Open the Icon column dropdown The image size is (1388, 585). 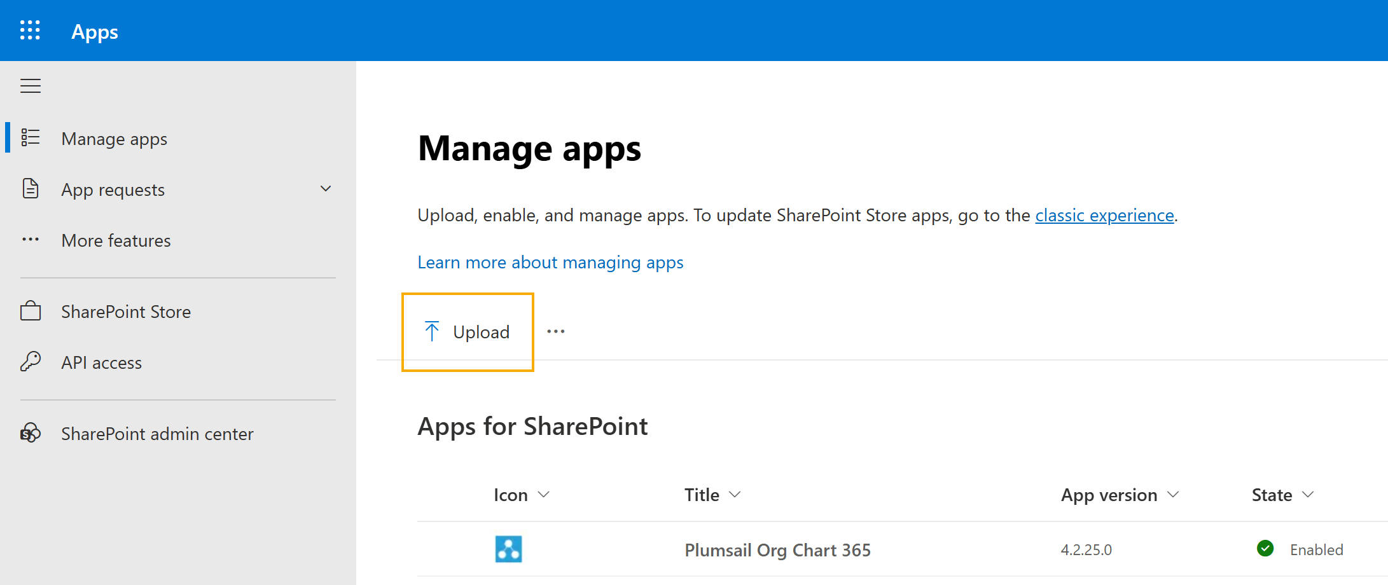(x=545, y=494)
